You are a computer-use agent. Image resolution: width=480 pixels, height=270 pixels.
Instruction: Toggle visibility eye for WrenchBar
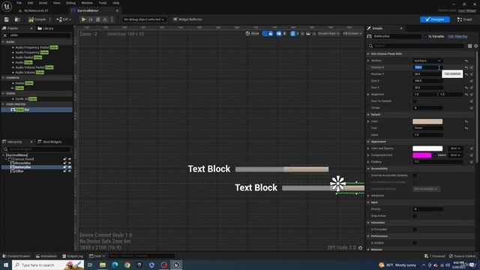point(70,163)
